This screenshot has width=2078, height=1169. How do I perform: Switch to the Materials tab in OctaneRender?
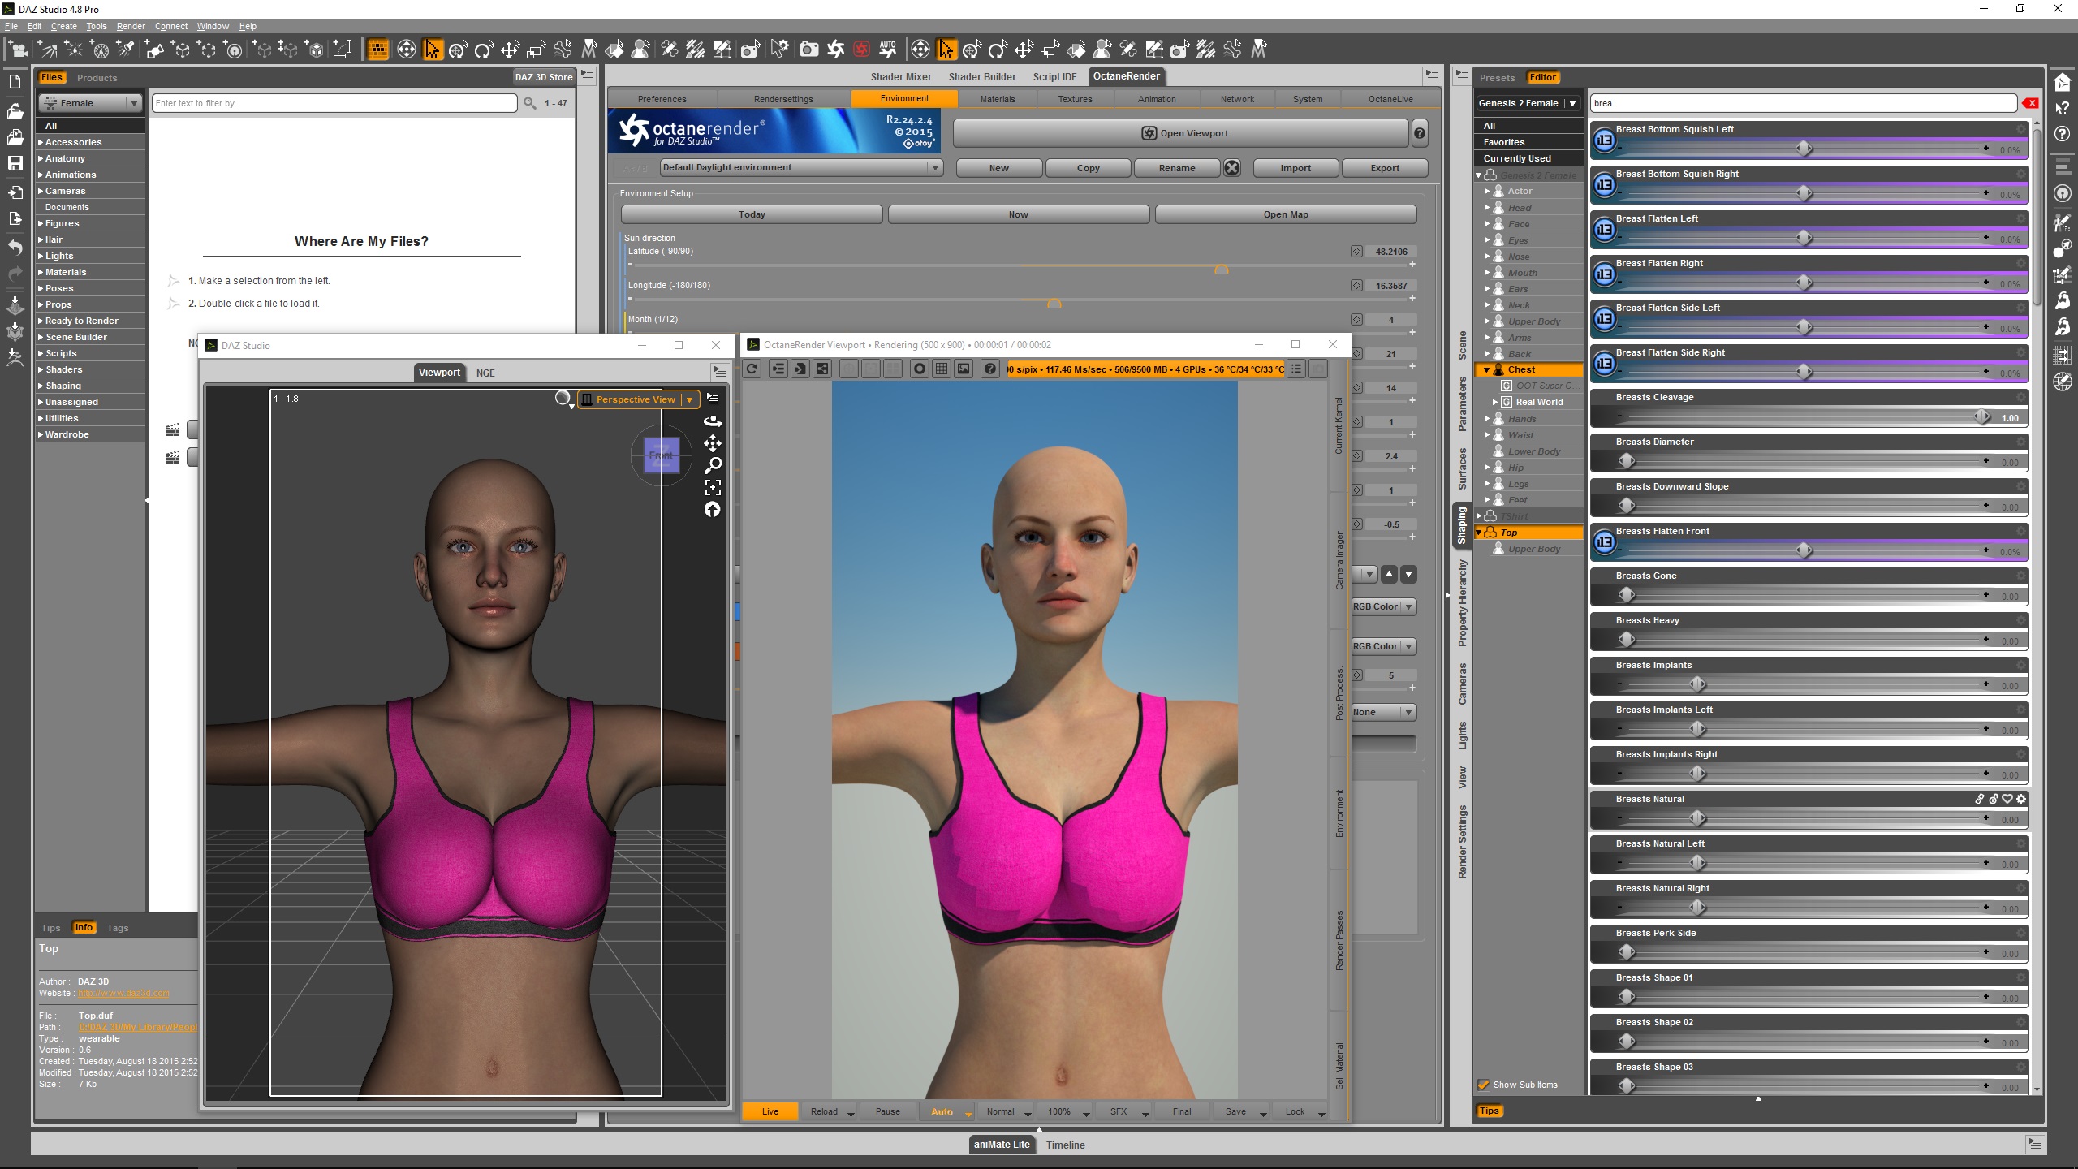(x=997, y=99)
